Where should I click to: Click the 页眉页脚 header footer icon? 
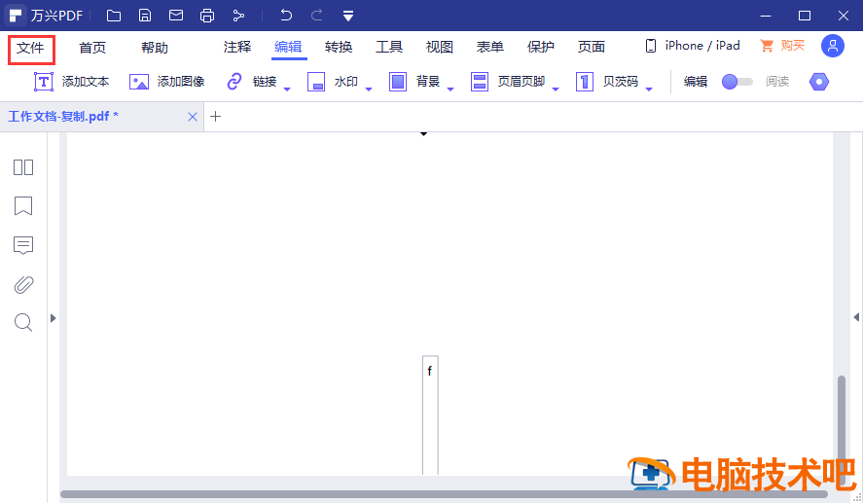coord(480,82)
